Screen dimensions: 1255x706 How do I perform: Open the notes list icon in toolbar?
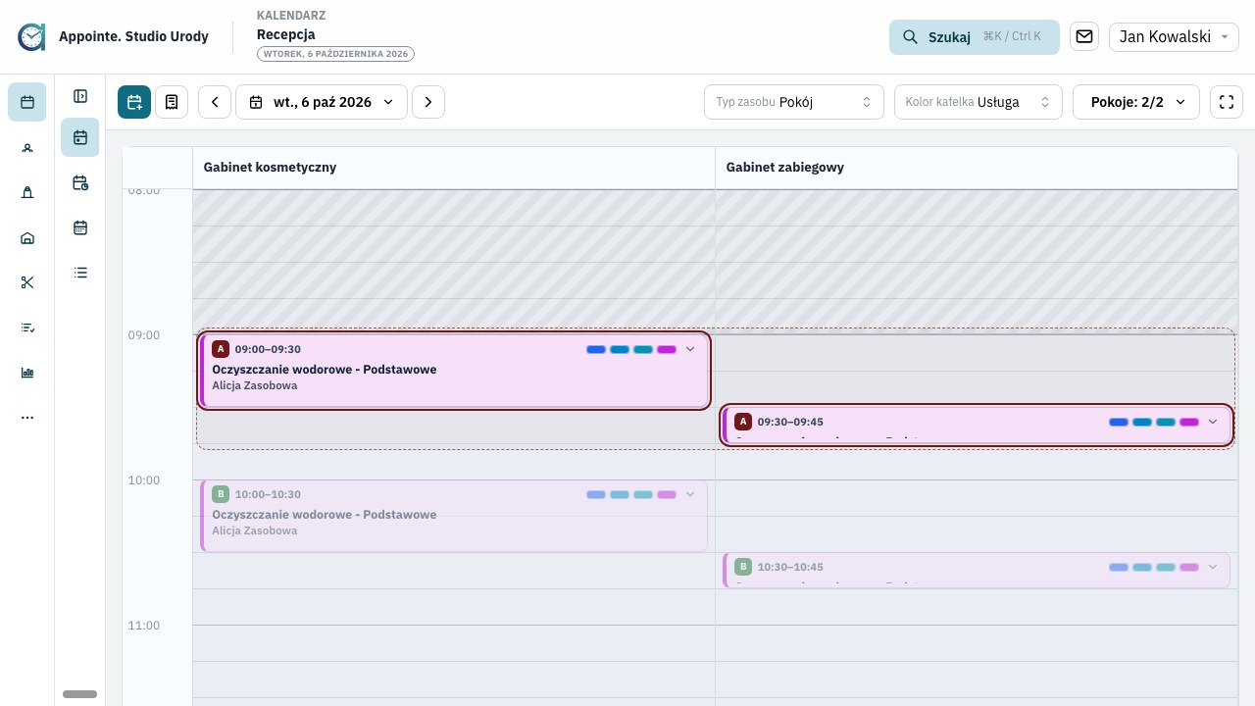click(x=172, y=102)
